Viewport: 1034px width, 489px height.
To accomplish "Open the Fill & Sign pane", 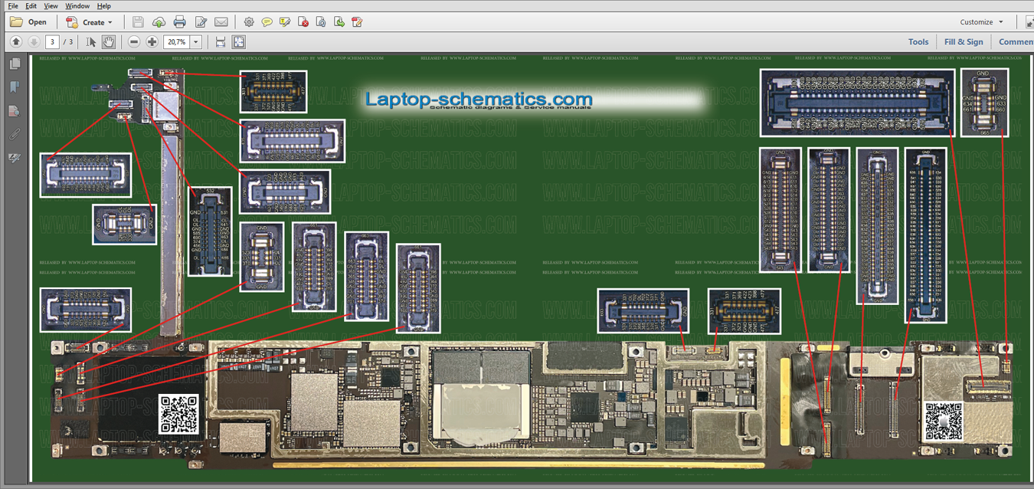I will coord(964,42).
